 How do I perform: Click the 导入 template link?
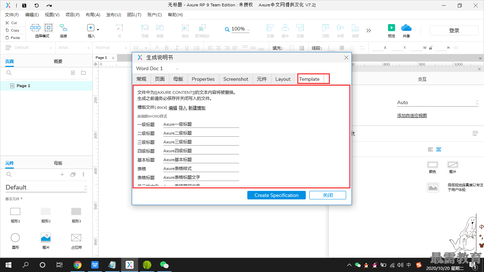point(182,108)
